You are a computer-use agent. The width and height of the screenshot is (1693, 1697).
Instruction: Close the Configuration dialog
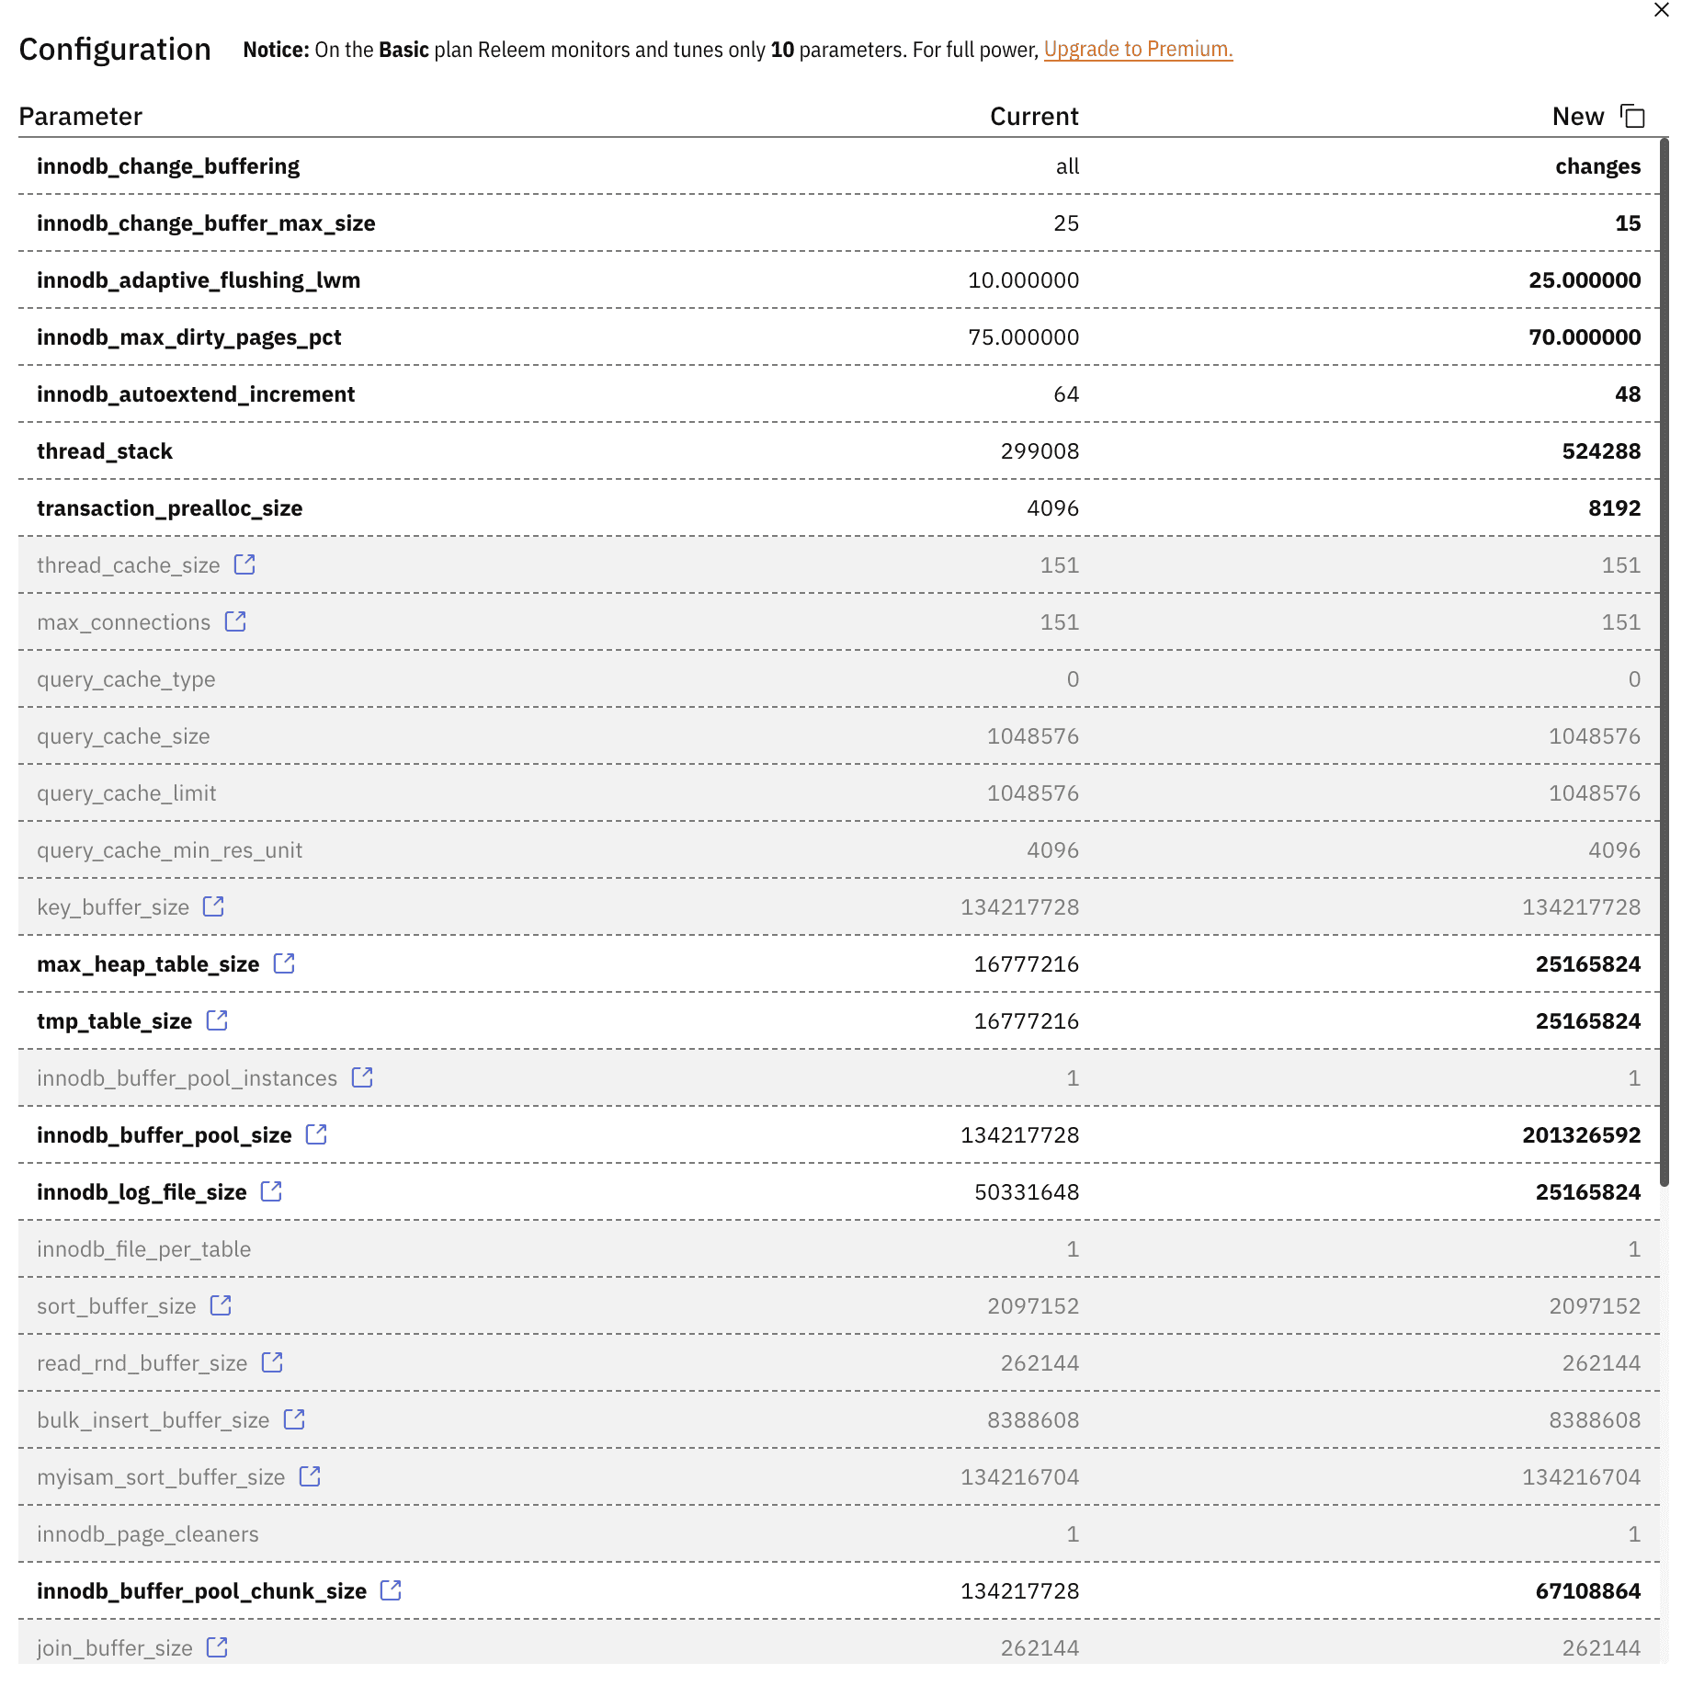click(x=1661, y=10)
